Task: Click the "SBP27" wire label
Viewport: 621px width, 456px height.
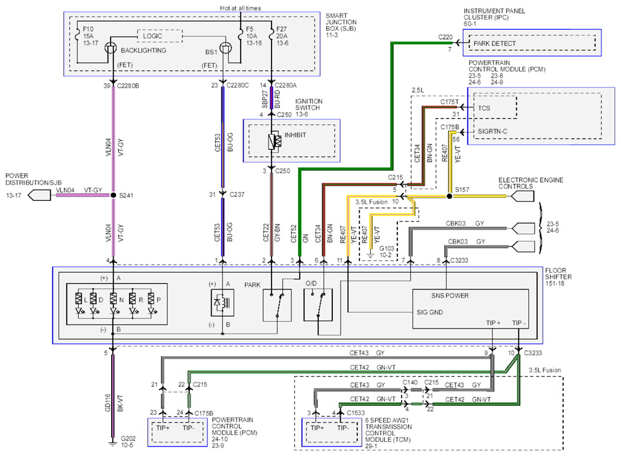Action: 265,99
